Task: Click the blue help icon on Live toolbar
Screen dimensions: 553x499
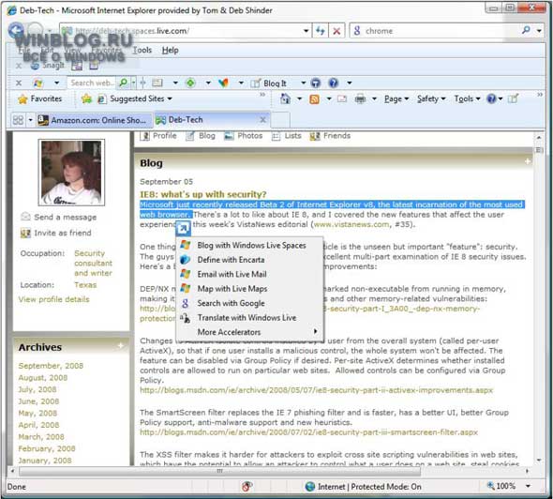Action: (x=333, y=83)
